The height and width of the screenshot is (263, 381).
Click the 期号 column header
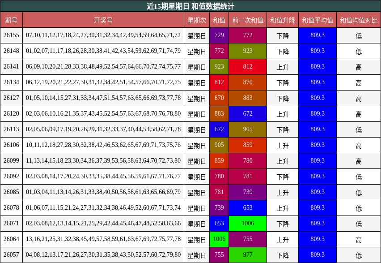[11, 20]
